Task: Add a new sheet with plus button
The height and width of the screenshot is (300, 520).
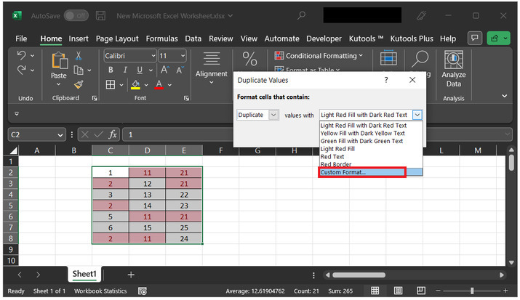Action: point(131,275)
